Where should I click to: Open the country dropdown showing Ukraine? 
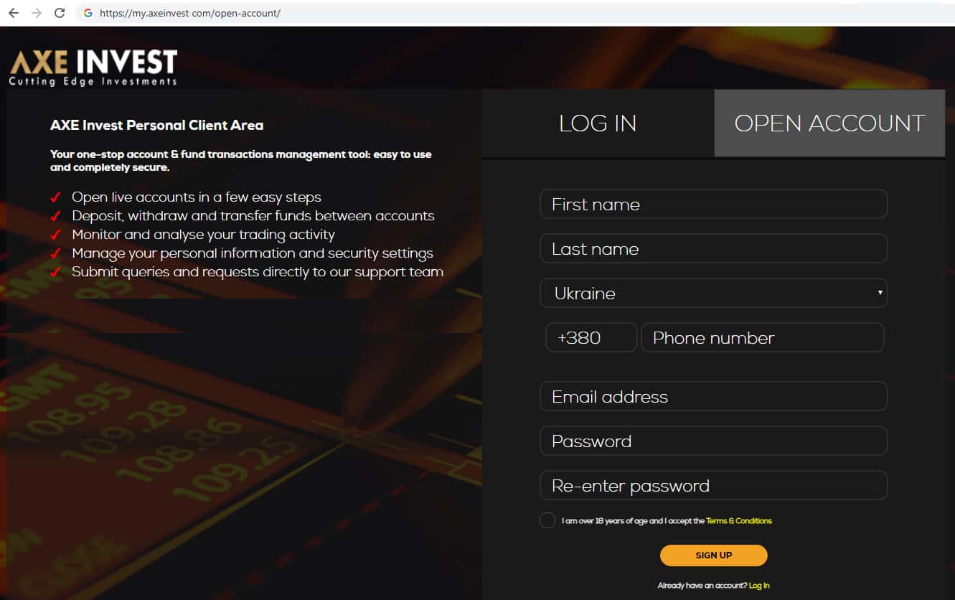pyautogui.click(x=713, y=294)
